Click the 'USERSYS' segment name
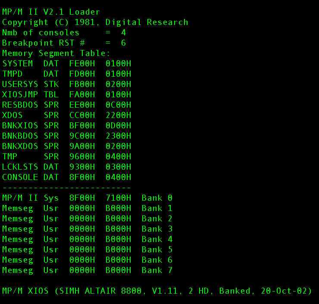This screenshot has width=319, height=304. pos(20,84)
